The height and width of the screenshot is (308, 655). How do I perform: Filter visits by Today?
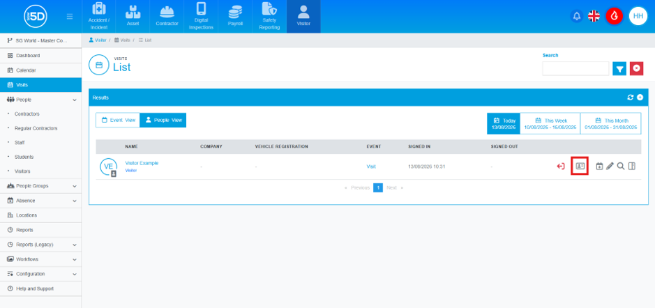coord(504,123)
